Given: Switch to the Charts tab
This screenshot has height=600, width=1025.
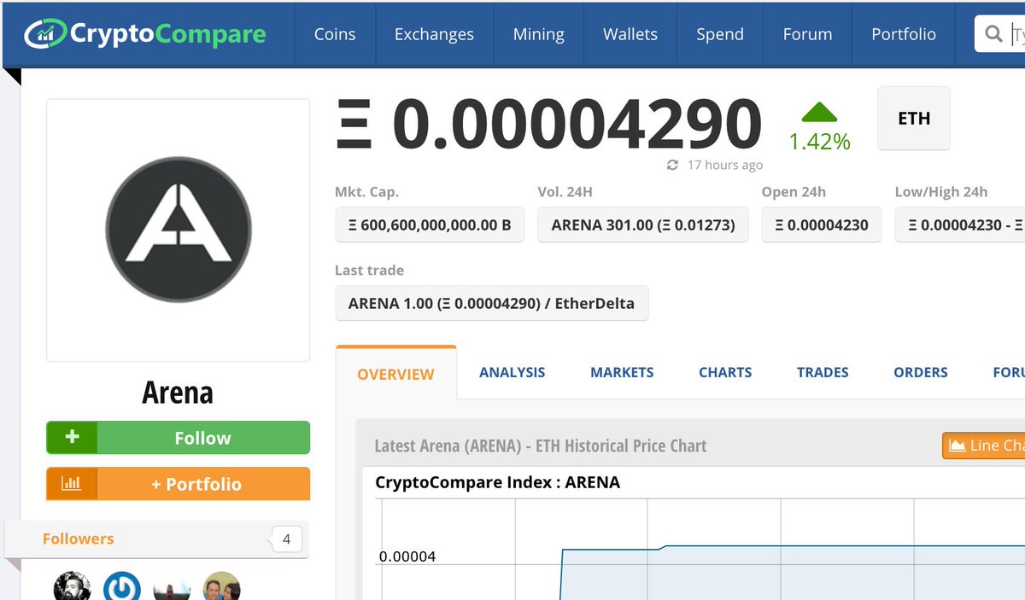Looking at the screenshot, I should pos(725,372).
